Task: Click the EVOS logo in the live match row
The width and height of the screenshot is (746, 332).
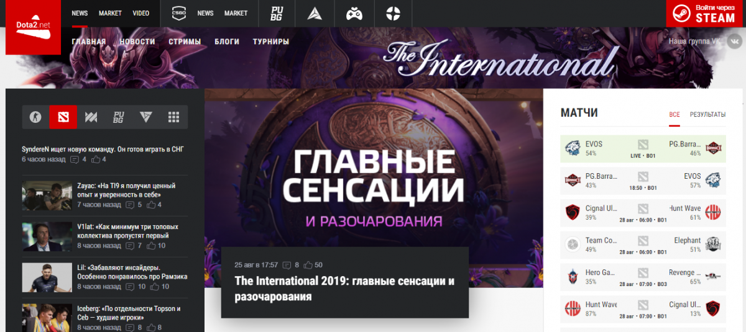Action: coord(572,149)
